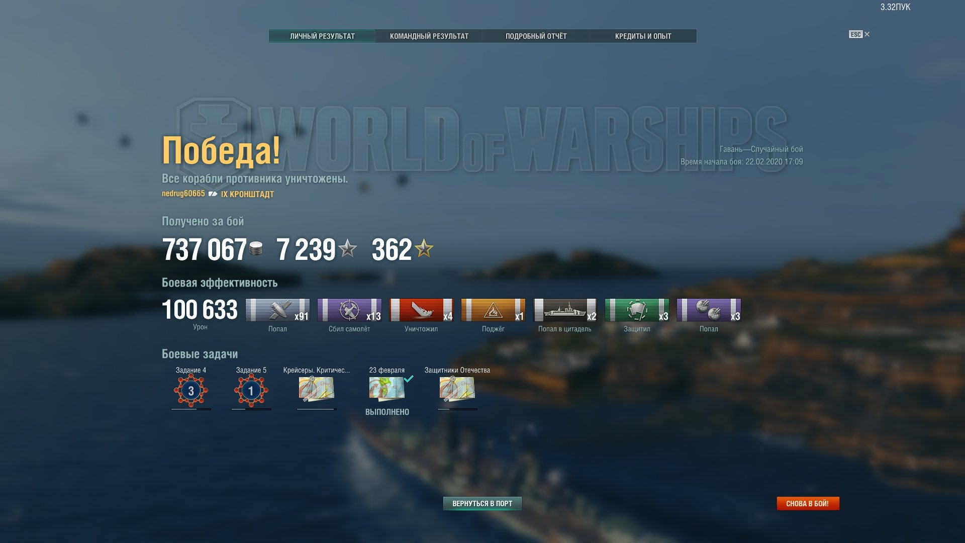Screen dimensions: 965x543
Task: Switch to 'Командный результат' tab
Action: [429, 36]
